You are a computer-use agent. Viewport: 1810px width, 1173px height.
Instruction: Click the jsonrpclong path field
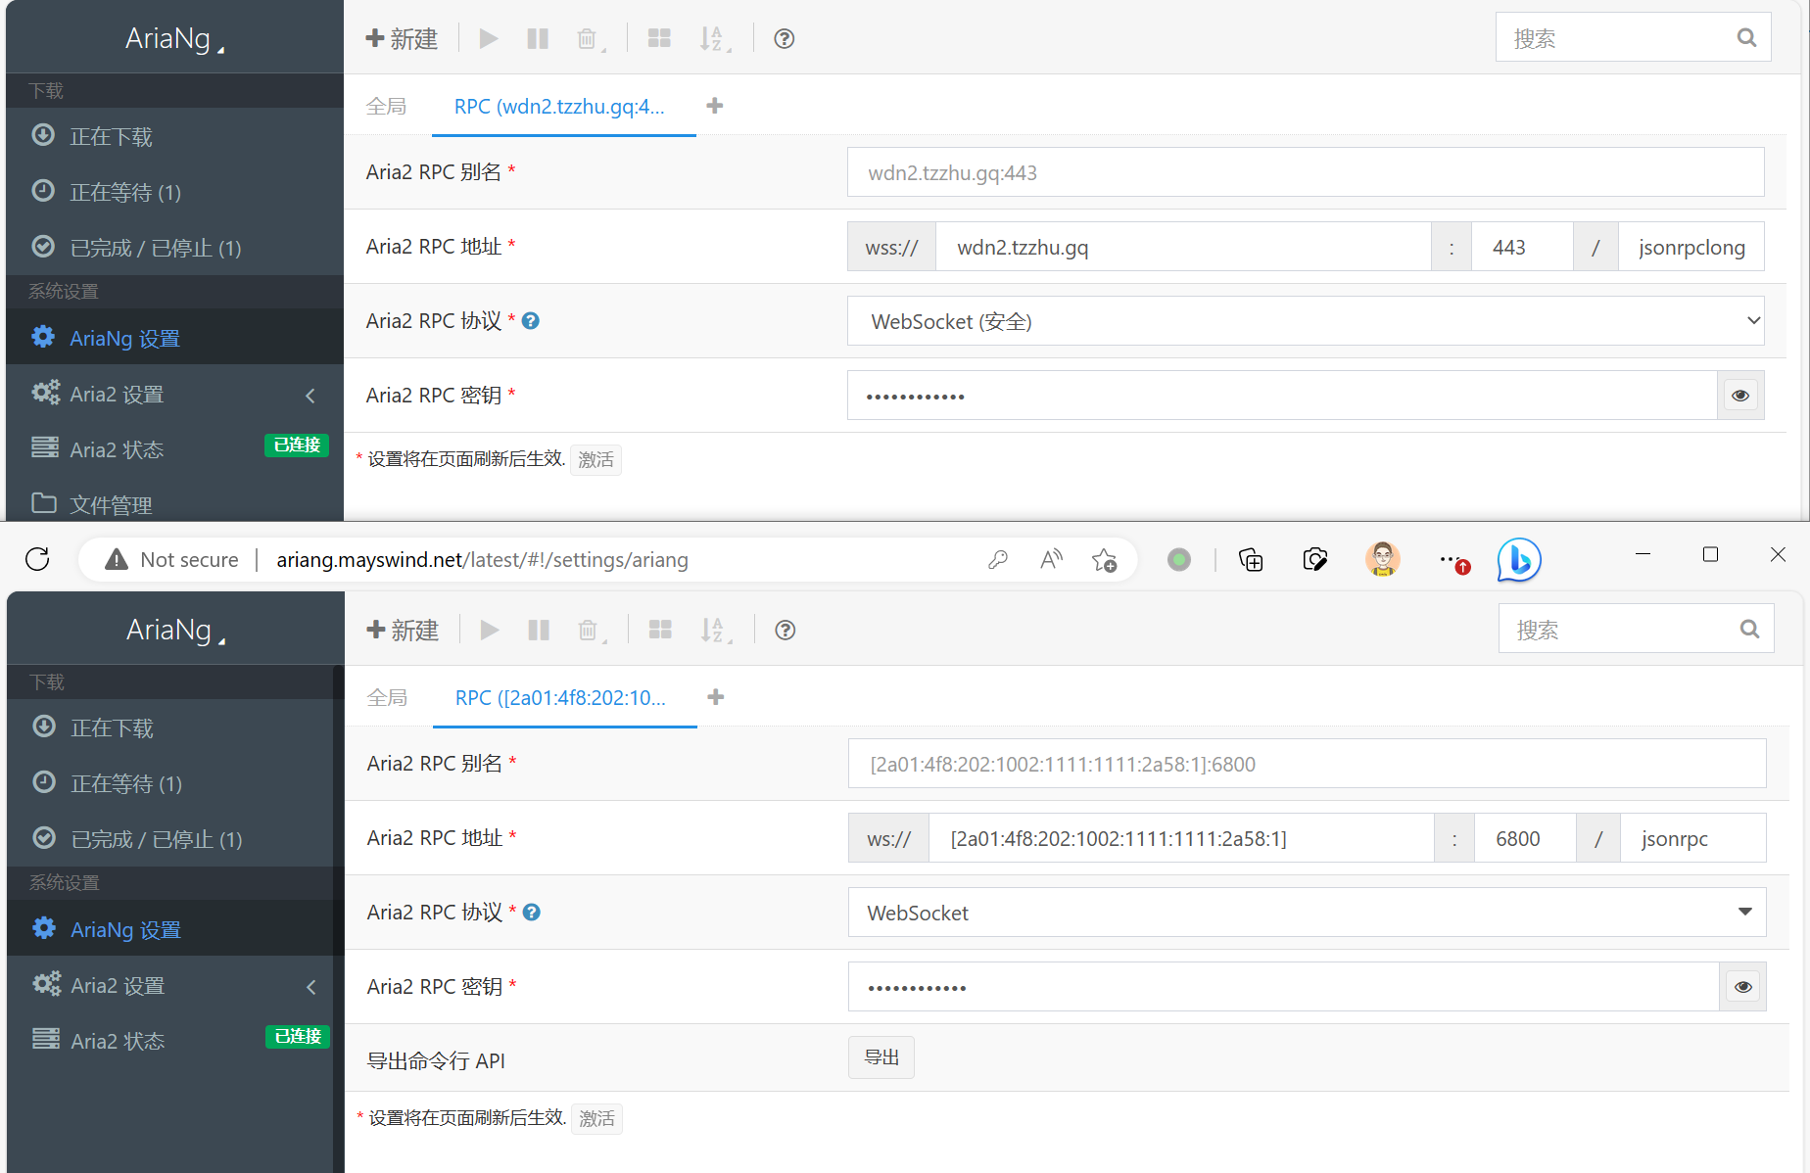pos(1691,248)
